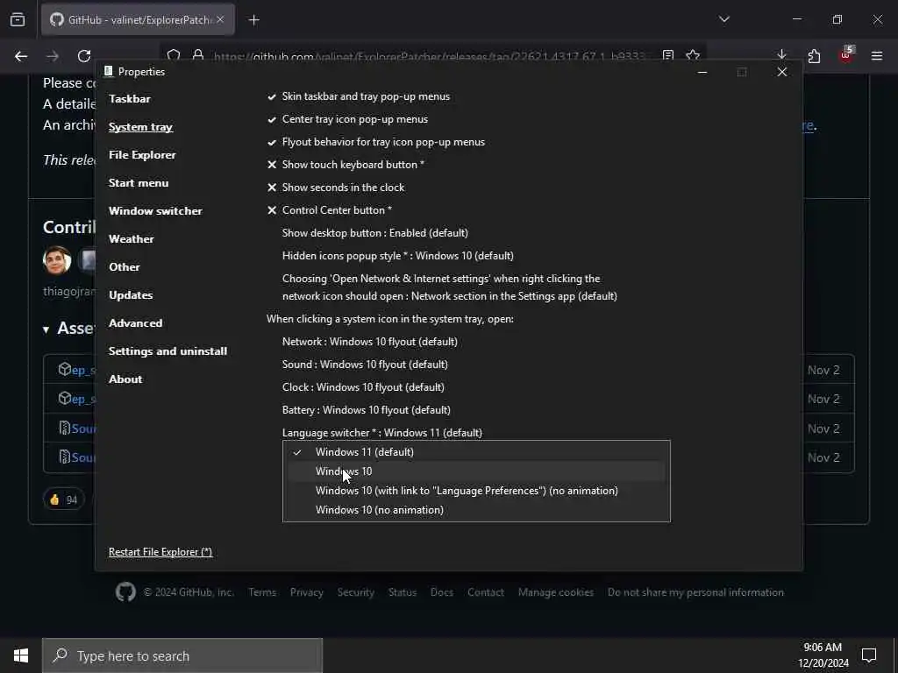Open the Security footer link
This screenshot has width=898, height=673.
[x=356, y=592]
